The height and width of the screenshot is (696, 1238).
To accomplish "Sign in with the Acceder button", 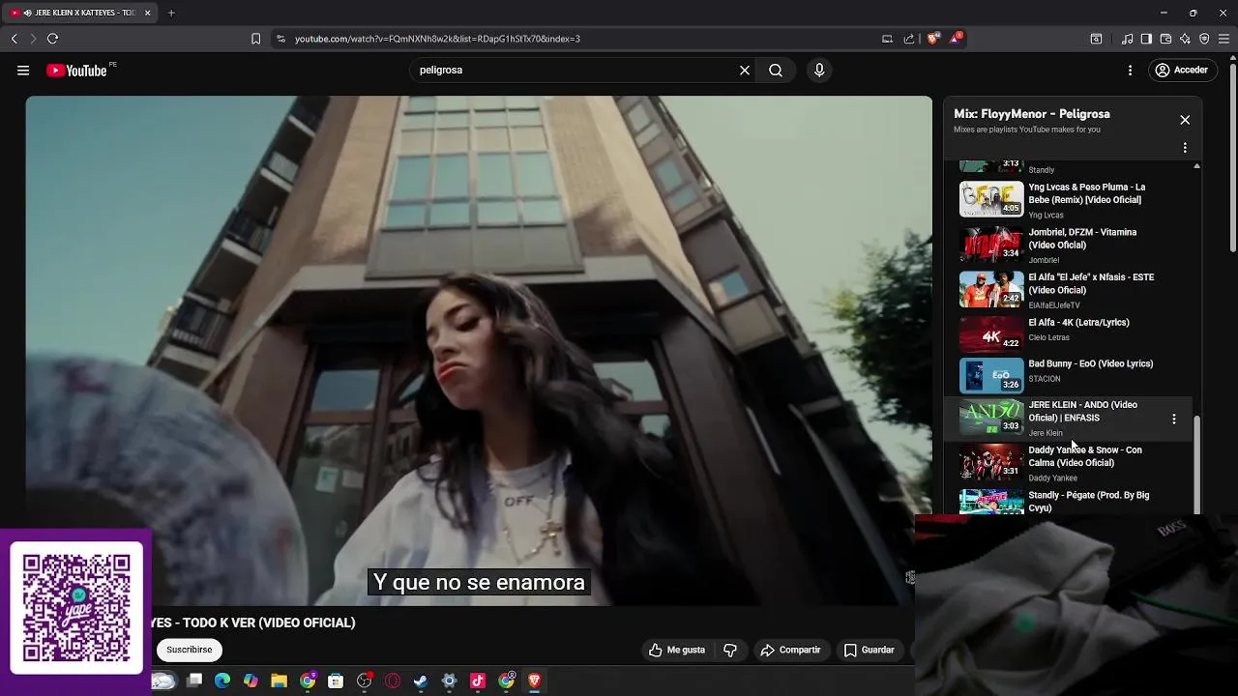I will click(1181, 71).
